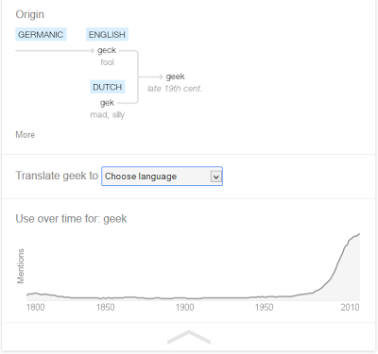
Task: Click the 2010 label on chart axis
Action: point(350,307)
